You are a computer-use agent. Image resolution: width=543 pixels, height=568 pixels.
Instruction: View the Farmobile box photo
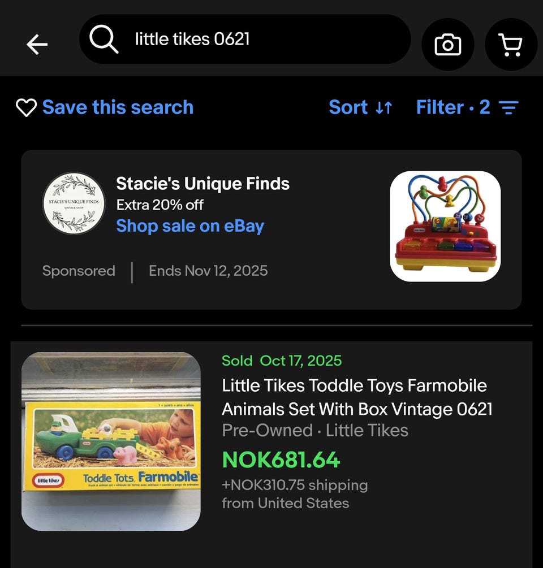coord(111,441)
